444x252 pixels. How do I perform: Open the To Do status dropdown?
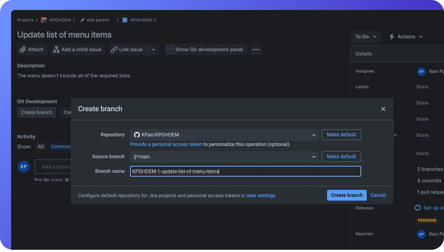point(366,36)
